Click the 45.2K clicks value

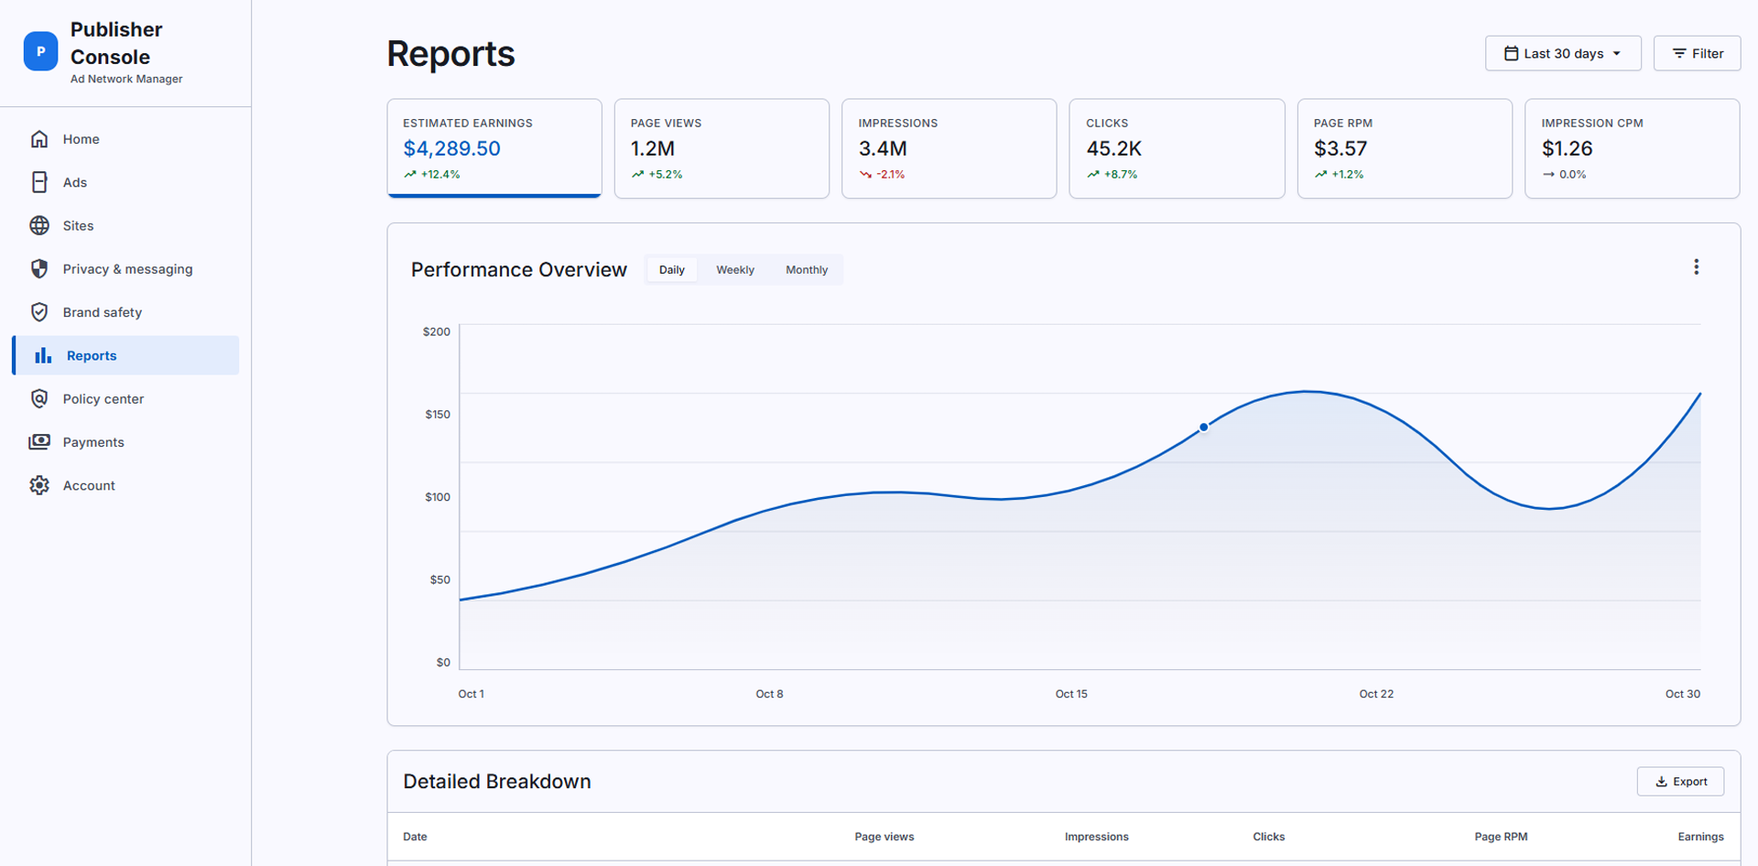(x=1113, y=148)
